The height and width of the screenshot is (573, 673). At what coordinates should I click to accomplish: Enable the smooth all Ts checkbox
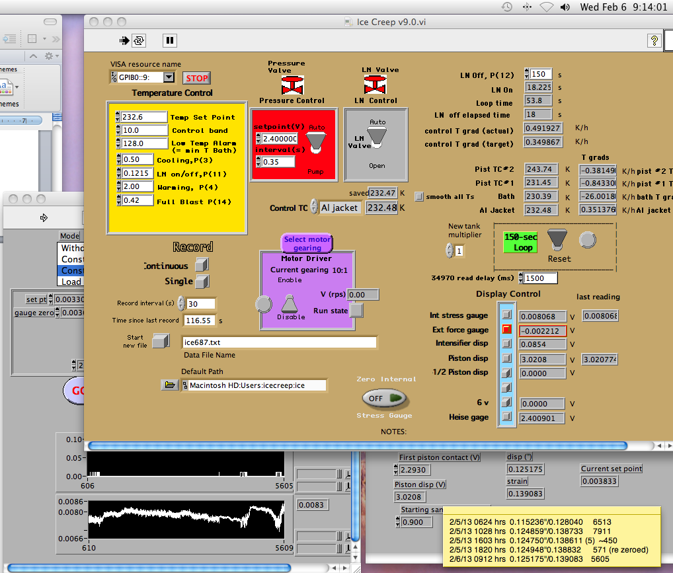[419, 196]
